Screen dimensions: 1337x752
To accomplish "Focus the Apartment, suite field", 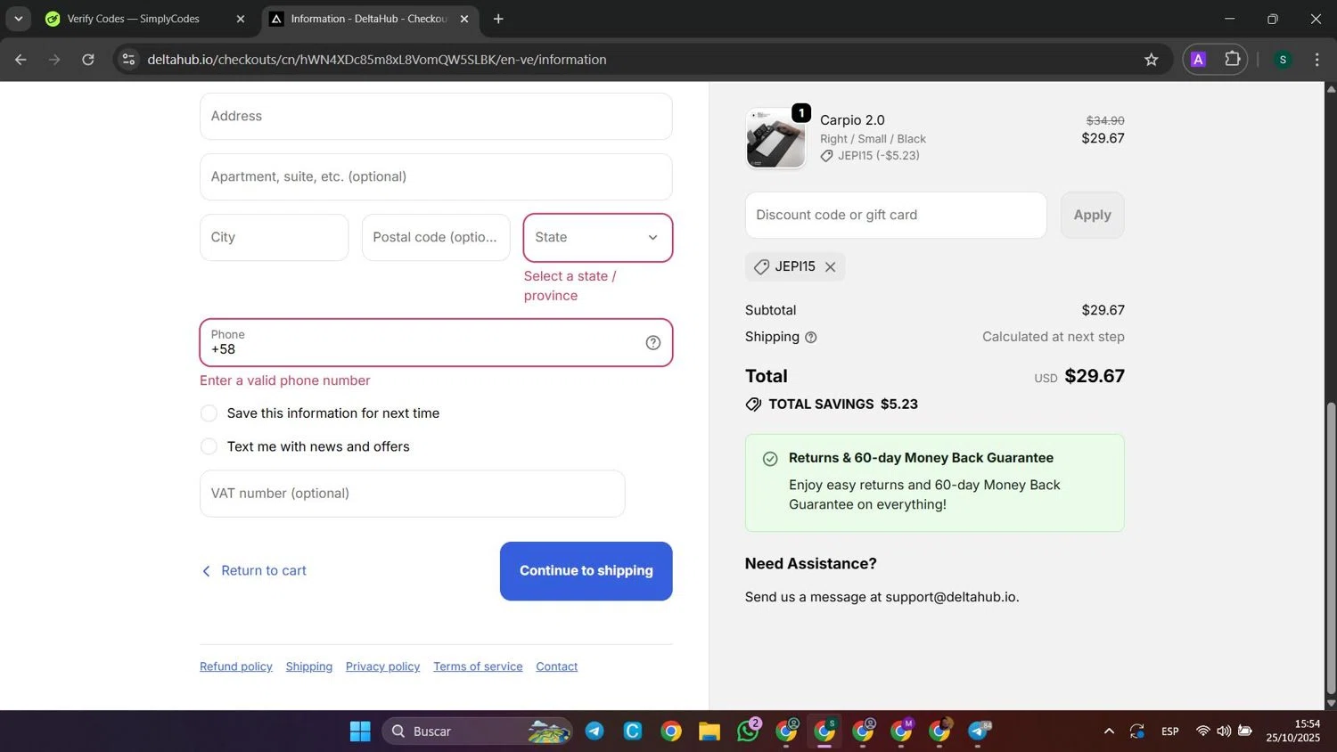I will click(436, 177).
